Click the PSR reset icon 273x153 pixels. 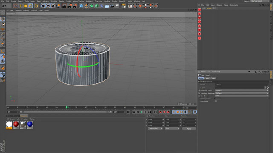click(124, 6)
